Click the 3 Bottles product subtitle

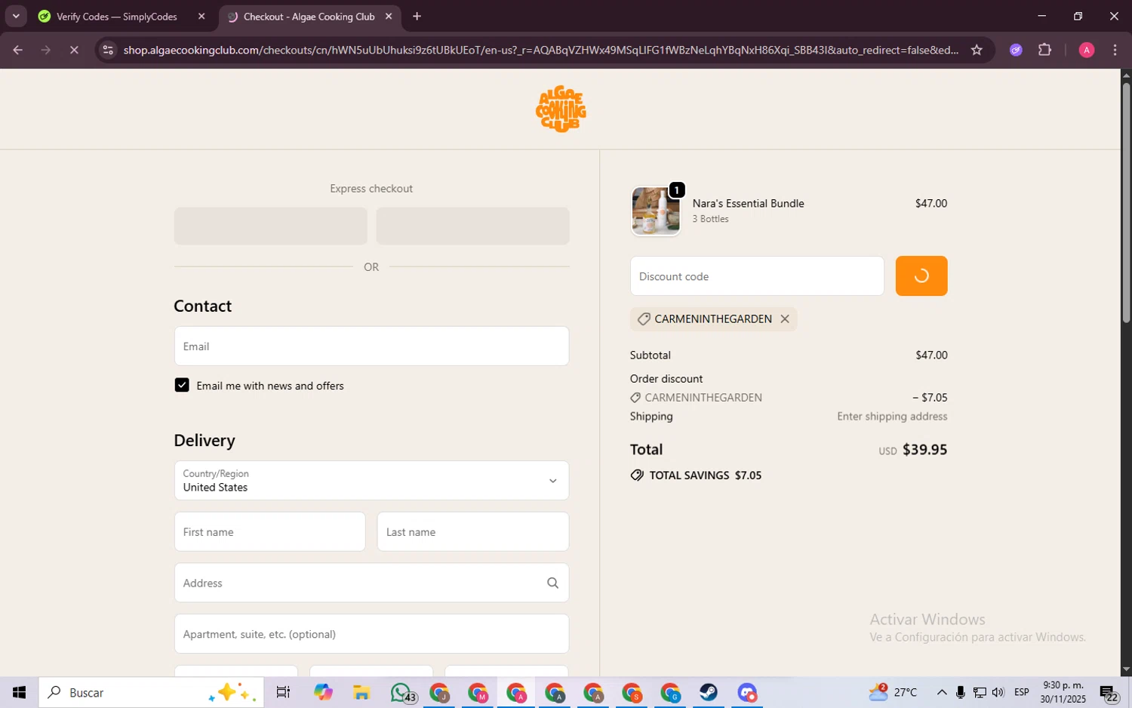710,219
